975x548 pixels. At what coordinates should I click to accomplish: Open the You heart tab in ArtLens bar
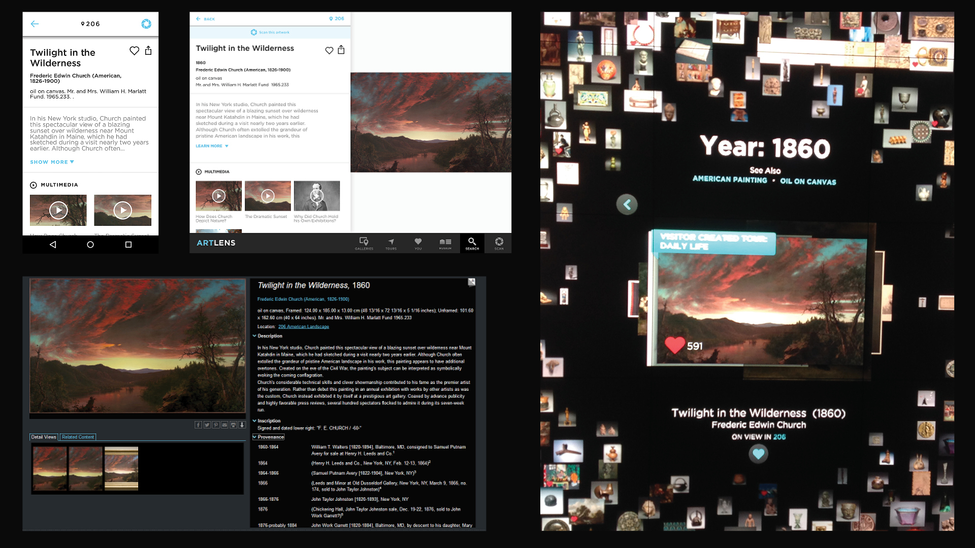point(418,244)
